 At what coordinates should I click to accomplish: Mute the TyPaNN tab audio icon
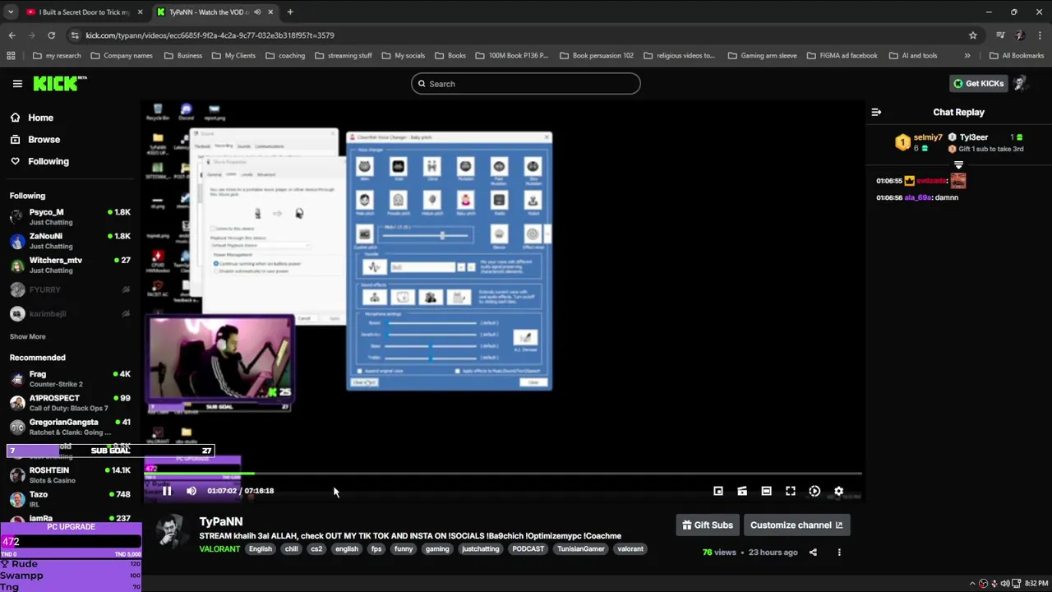coord(257,12)
